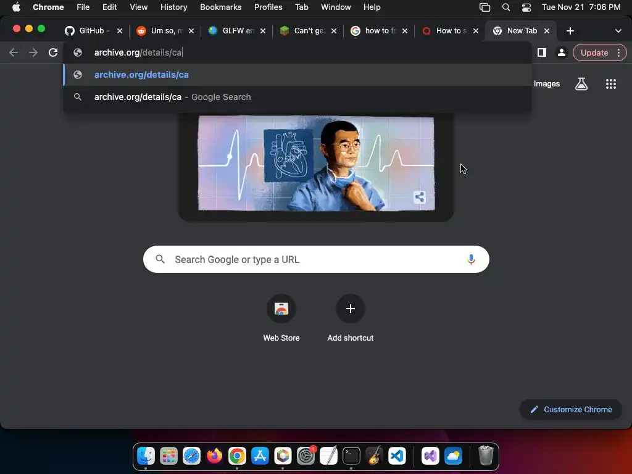Viewport: 632px width, 474px height.
Task: Open Launchpad from the Dock
Action: pyautogui.click(x=168, y=456)
